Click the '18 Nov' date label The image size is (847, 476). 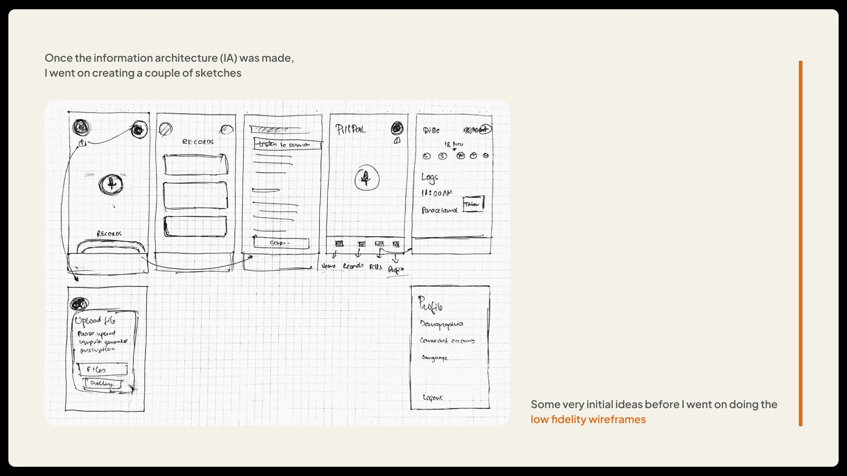[x=454, y=144]
